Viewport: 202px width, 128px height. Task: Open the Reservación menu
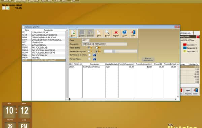20,1
